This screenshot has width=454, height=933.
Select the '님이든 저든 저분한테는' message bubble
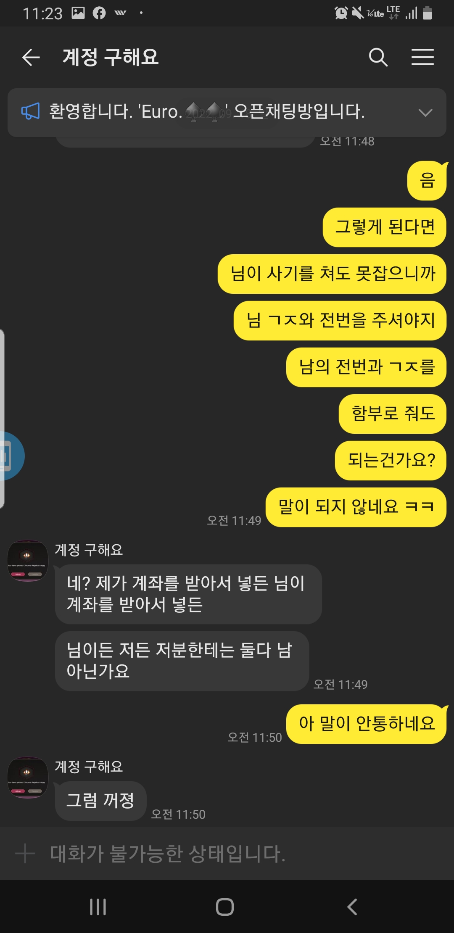(182, 661)
